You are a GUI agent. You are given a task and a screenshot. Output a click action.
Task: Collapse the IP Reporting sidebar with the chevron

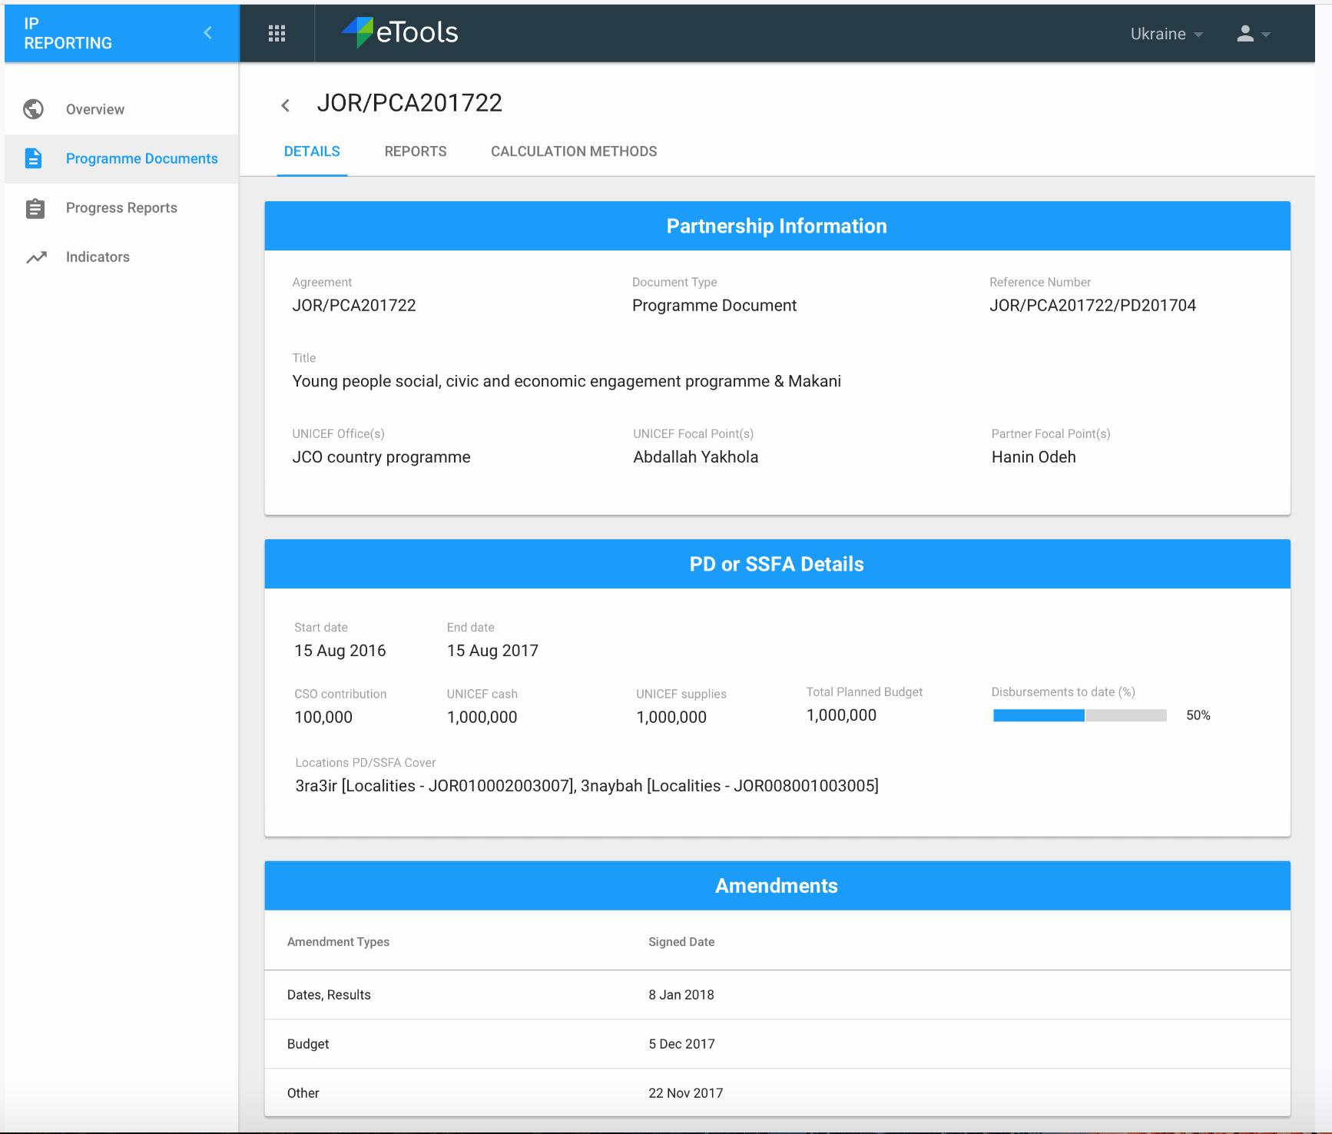tap(207, 32)
